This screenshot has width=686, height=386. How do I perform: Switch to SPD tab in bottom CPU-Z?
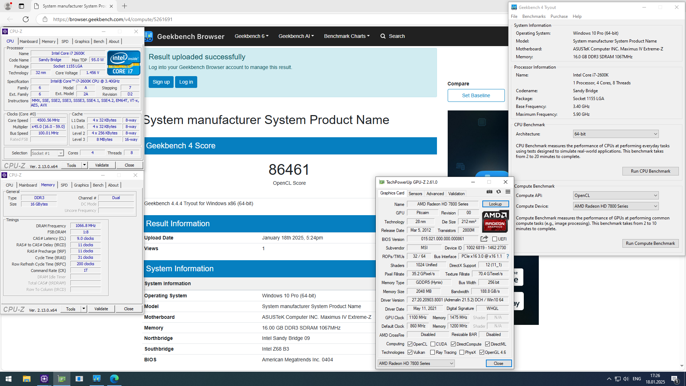[x=64, y=185]
